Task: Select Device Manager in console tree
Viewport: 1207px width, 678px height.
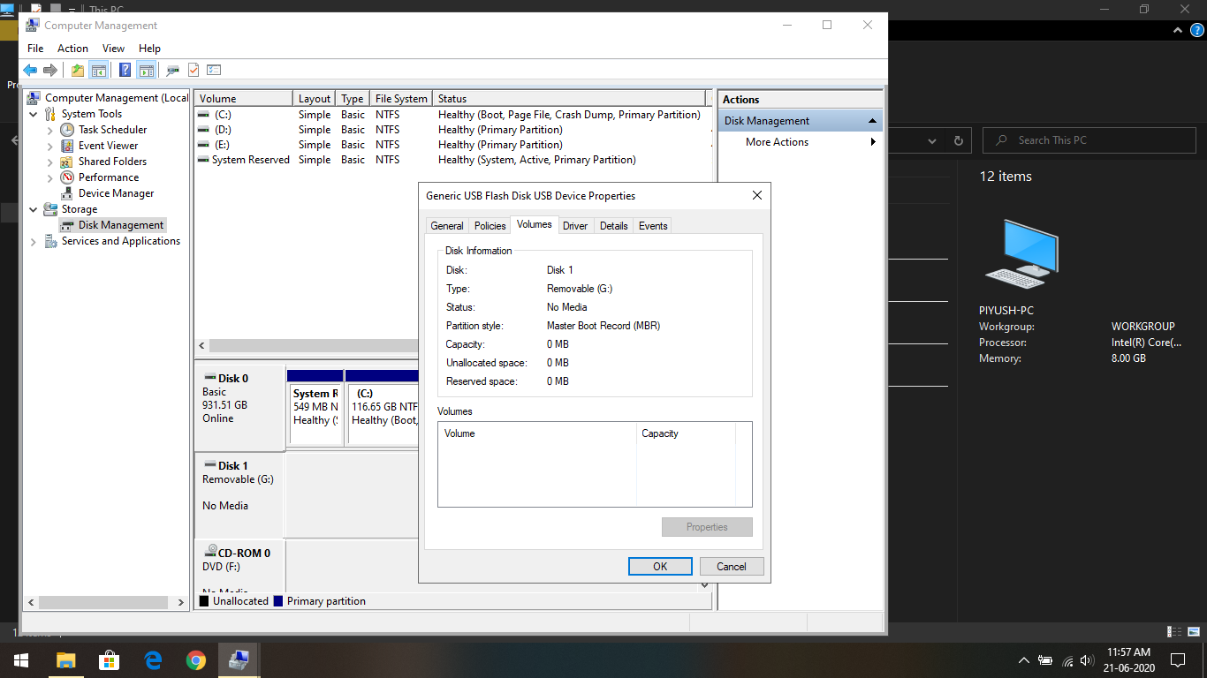Action: coord(116,193)
